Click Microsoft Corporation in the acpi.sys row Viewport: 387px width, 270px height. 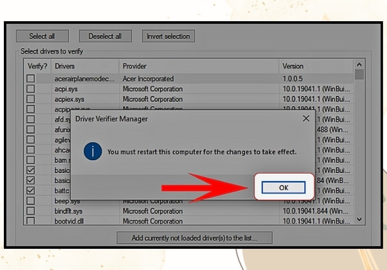tap(153, 89)
